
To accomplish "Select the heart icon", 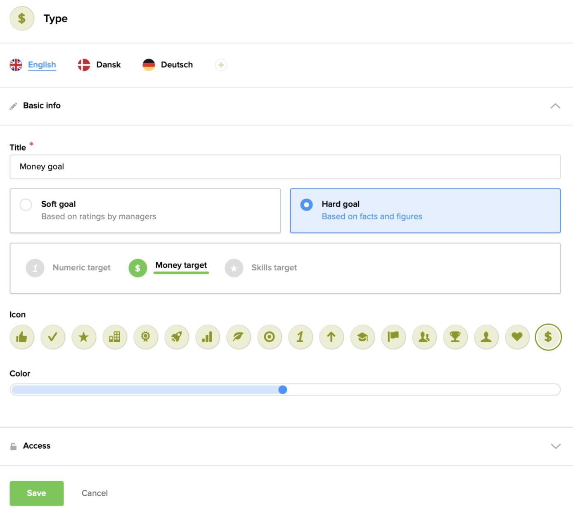I will [x=517, y=337].
